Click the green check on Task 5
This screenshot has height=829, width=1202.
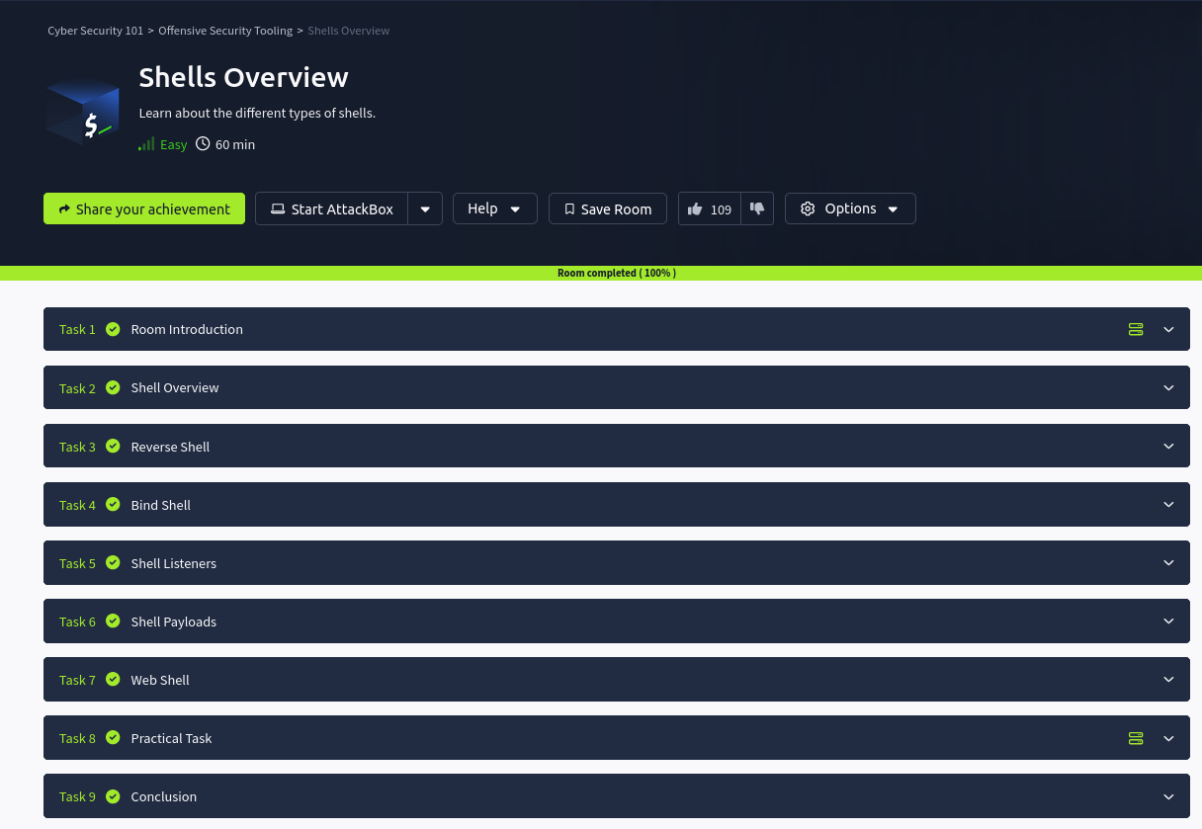click(x=113, y=562)
